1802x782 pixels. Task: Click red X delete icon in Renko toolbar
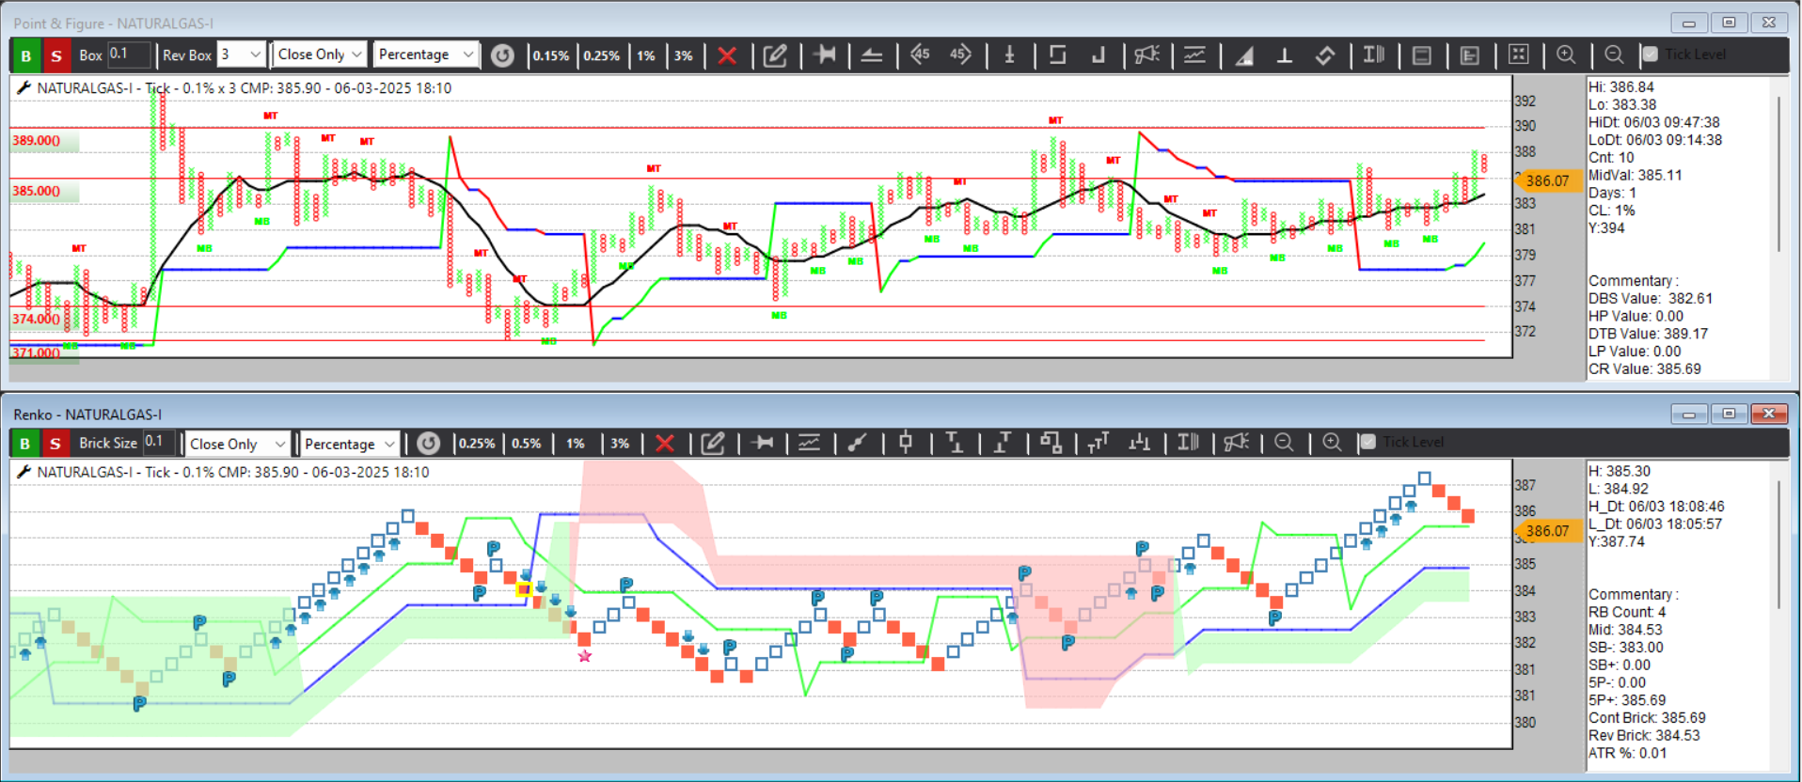pos(664,444)
